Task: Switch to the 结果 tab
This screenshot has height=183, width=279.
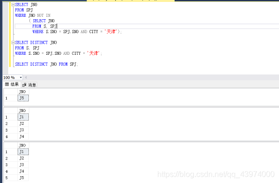Action: pos(12,84)
